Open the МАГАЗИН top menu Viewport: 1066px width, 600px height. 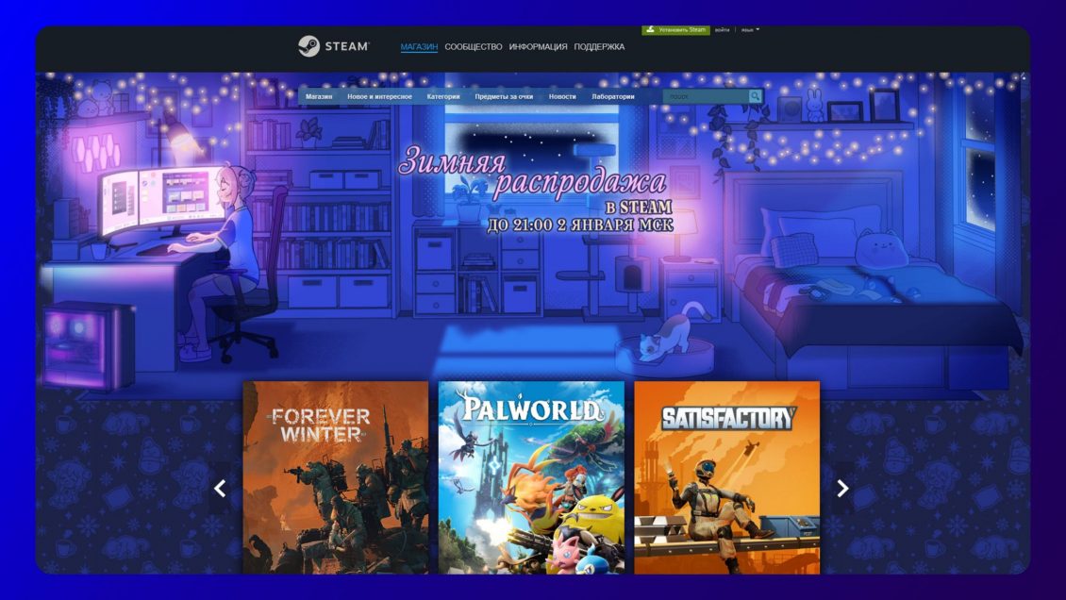419,47
